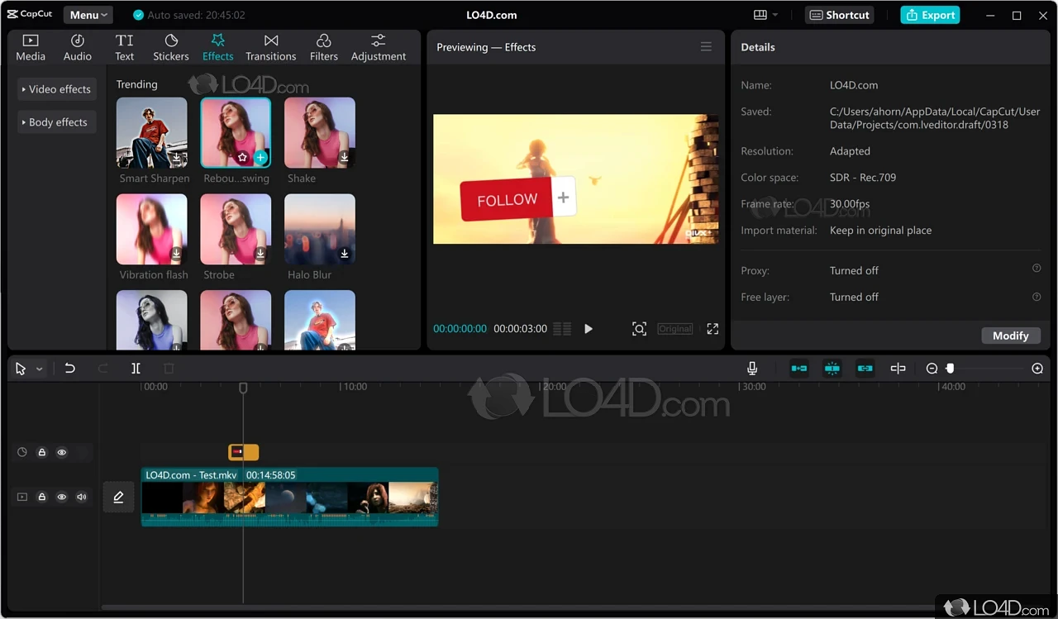The width and height of the screenshot is (1058, 619).
Task: Adjust the timeline zoom slider handle
Action: click(x=951, y=369)
